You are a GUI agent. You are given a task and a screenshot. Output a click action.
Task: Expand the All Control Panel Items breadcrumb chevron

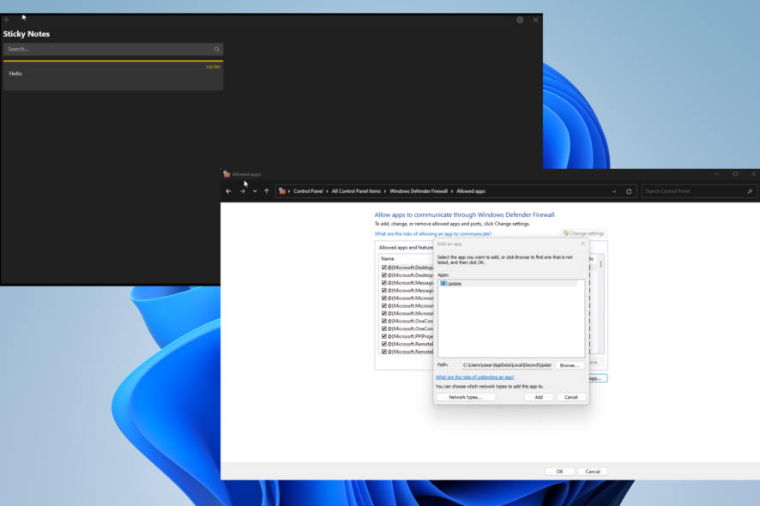click(x=384, y=191)
